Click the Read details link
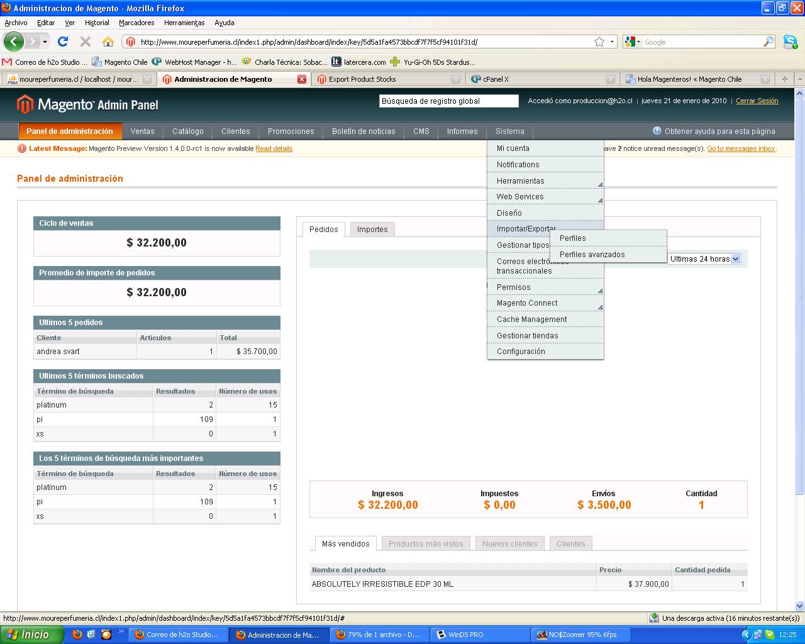Screen dimensions: 805x644 pos(274,148)
